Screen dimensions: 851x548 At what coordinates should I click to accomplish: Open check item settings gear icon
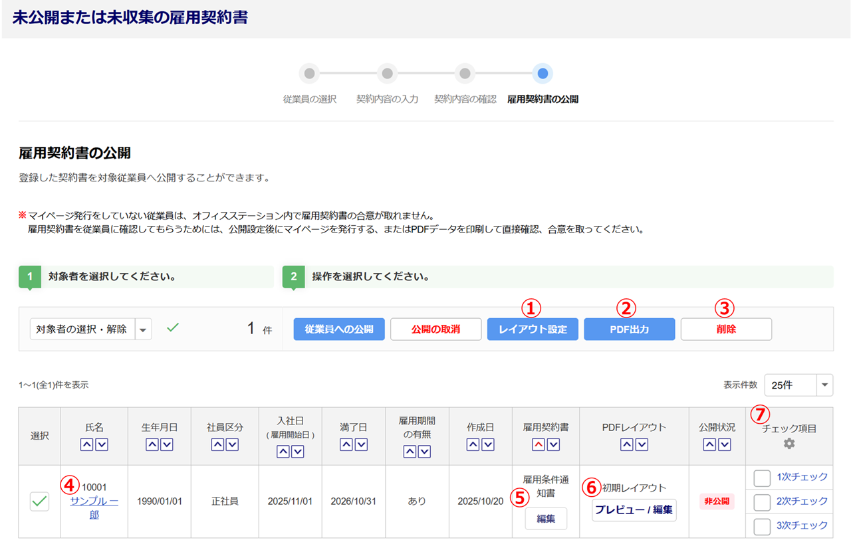click(789, 444)
